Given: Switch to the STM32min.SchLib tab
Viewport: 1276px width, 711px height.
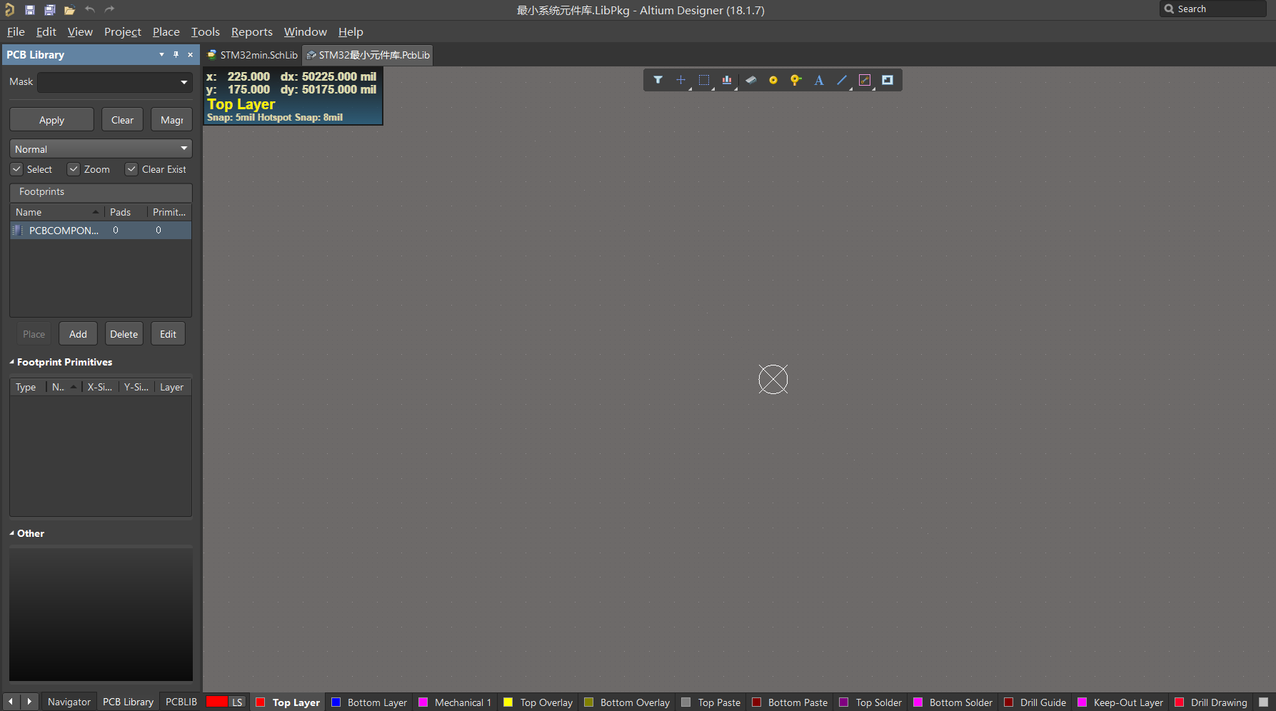Looking at the screenshot, I should [252, 55].
